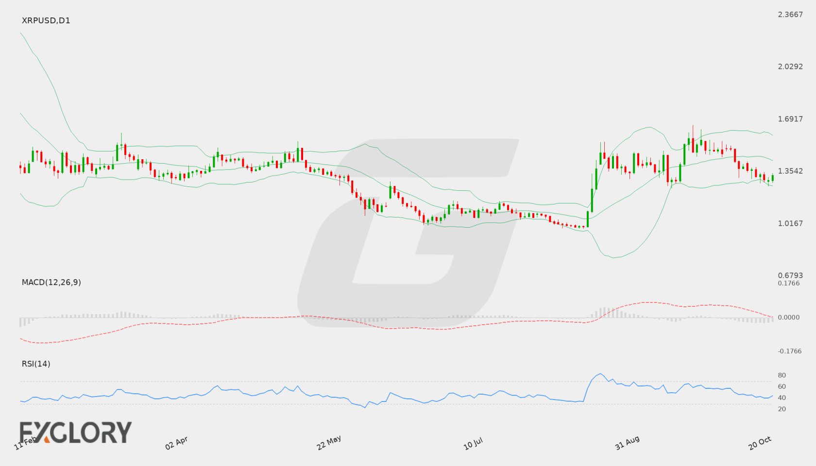Click the 31 Aug date label
816x466 pixels.
coord(627,443)
